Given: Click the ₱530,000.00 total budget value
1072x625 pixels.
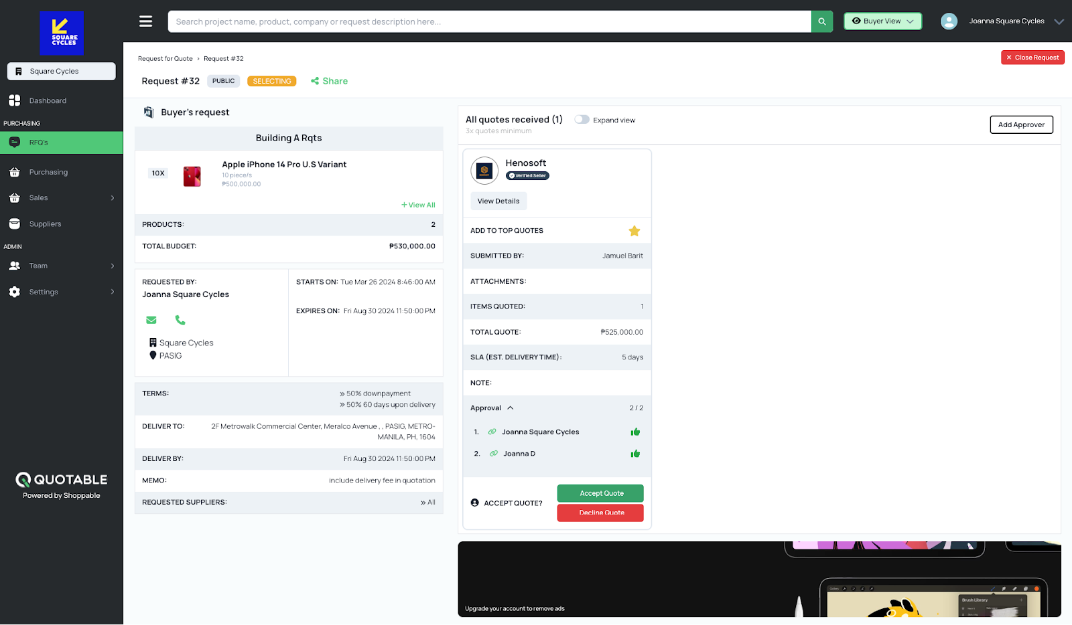Looking at the screenshot, I should [412, 246].
